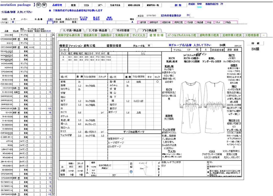
Task: Tick the マトメ checkbox
Action: pos(214,22)
